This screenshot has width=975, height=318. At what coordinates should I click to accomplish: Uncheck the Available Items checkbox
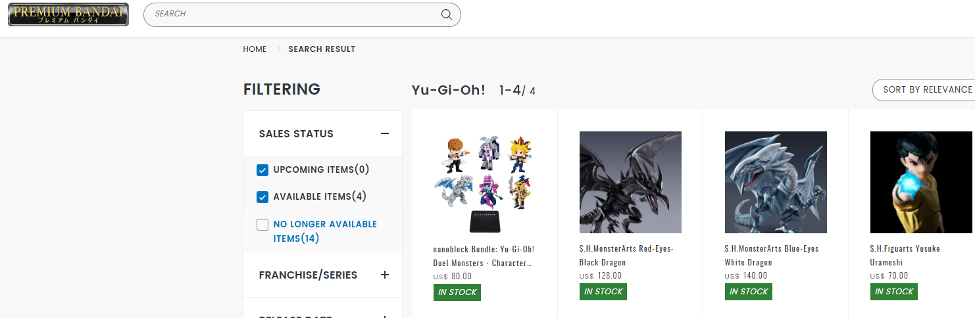[262, 197]
